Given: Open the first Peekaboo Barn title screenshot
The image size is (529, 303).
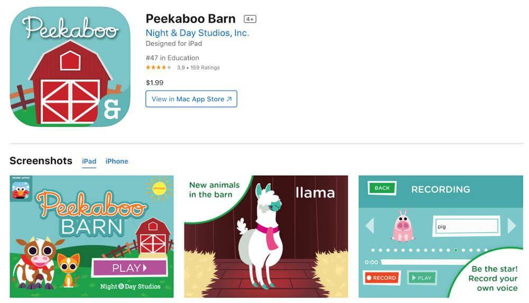Looking at the screenshot, I should pyautogui.click(x=92, y=236).
